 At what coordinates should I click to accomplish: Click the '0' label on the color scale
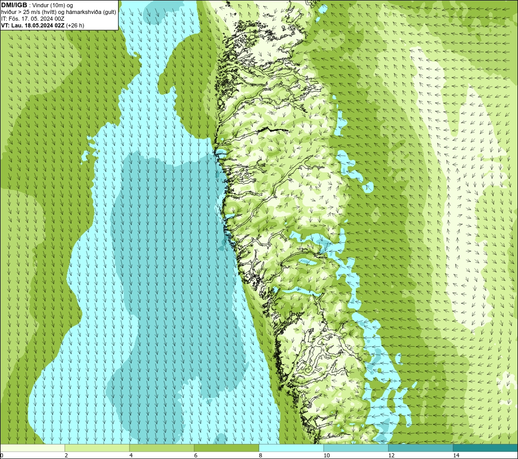[2, 456]
